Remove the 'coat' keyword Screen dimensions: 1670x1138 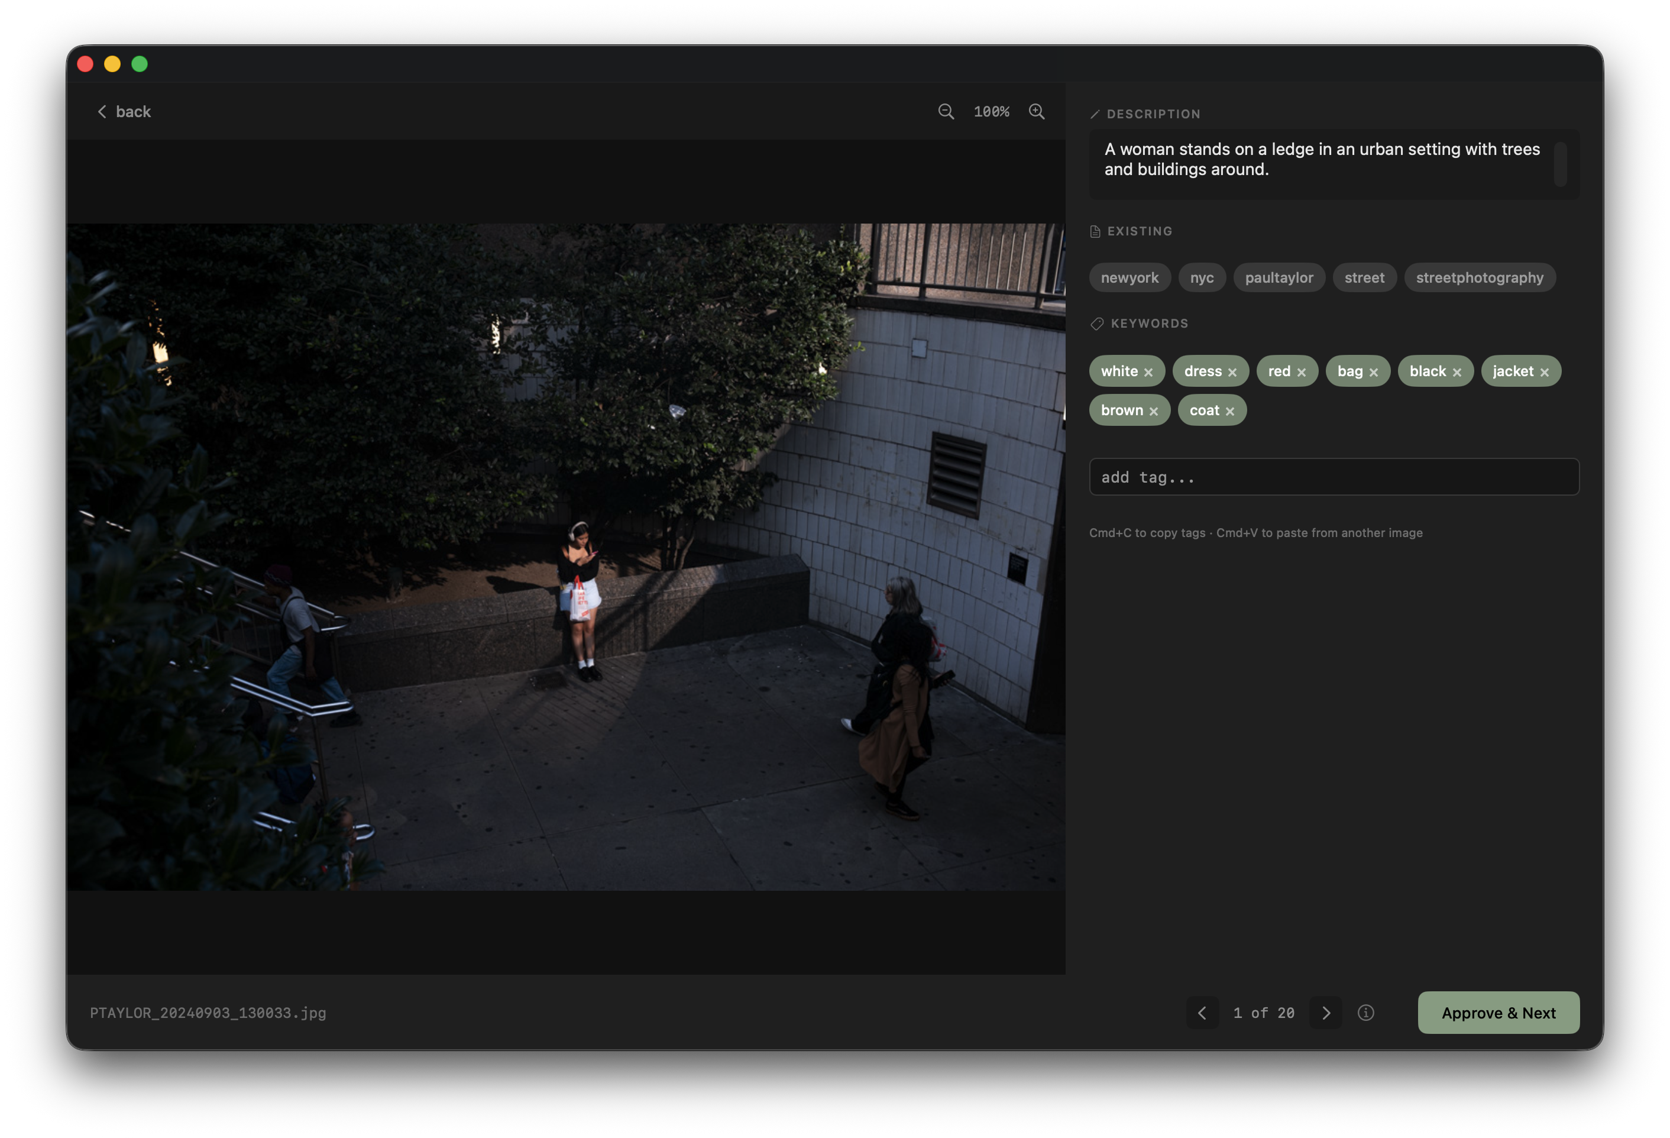(x=1231, y=410)
